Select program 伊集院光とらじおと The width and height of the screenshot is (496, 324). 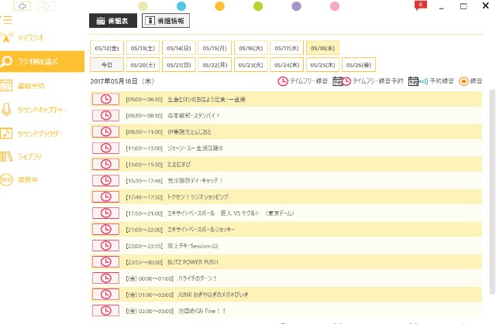[x=189, y=132]
